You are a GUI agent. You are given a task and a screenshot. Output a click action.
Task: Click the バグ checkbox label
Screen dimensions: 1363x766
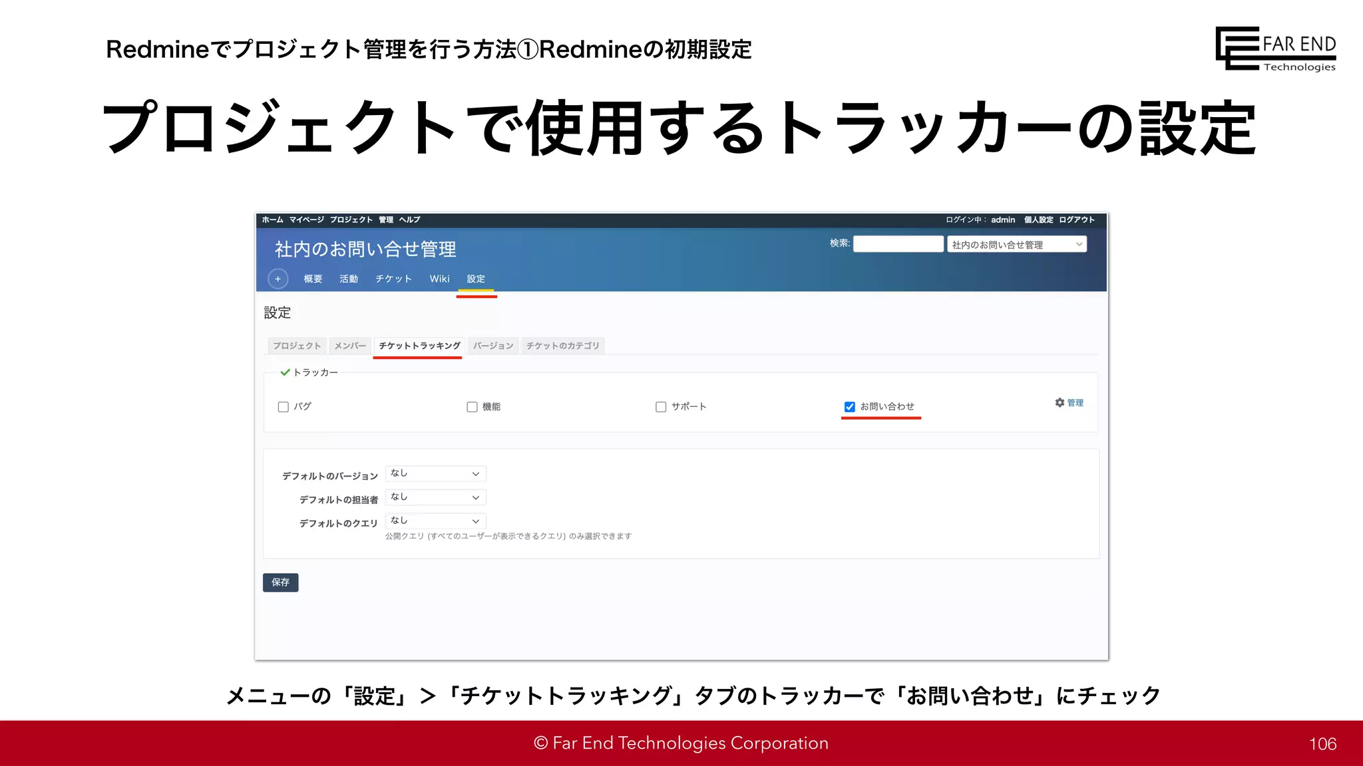(302, 406)
